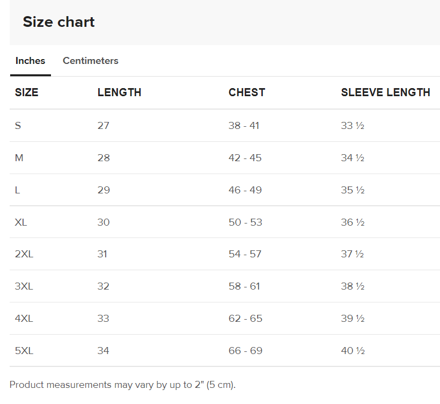The height and width of the screenshot is (404, 440).
Task: Click length value 34
Action: [103, 351]
